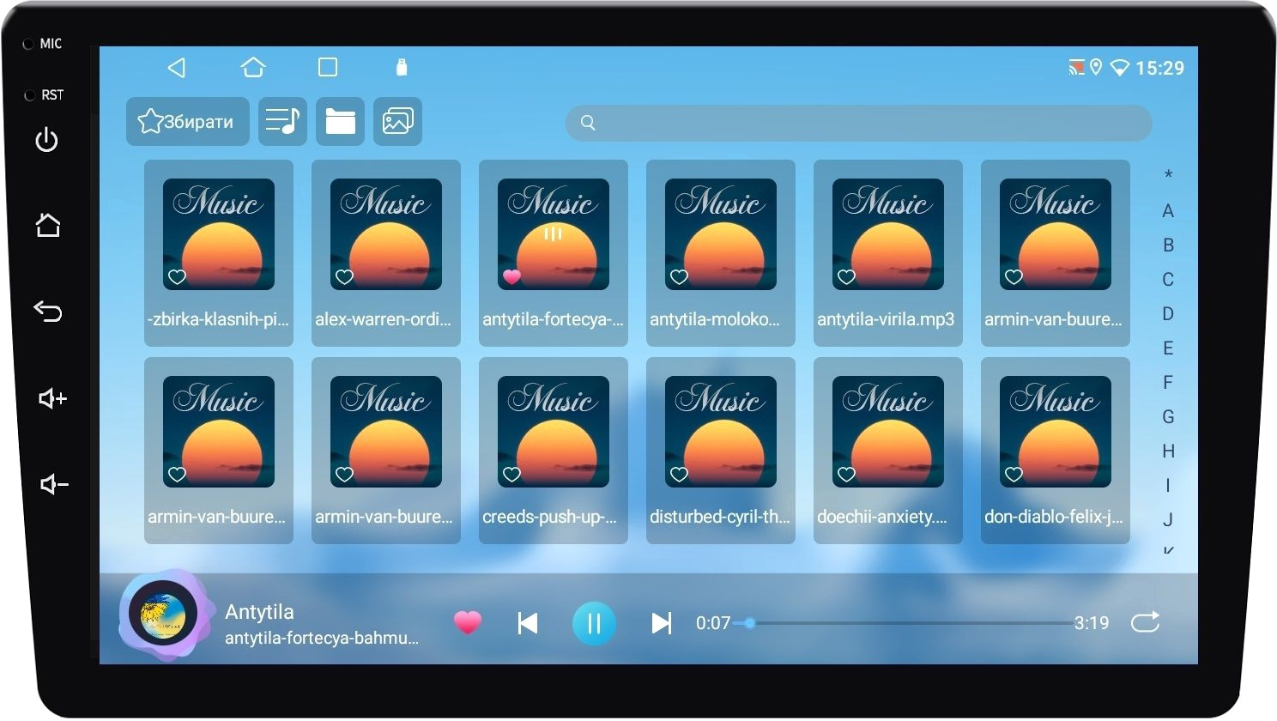This screenshot has width=1277, height=721.
Task: Seek along the song progress bar
Action: coord(910,623)
